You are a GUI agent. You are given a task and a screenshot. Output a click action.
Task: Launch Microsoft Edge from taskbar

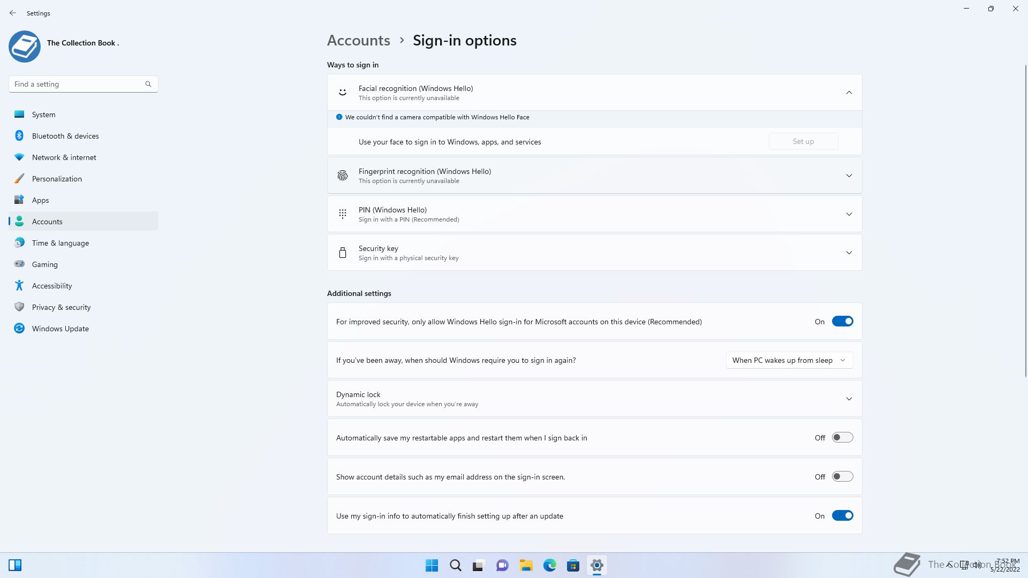point(549,565)
